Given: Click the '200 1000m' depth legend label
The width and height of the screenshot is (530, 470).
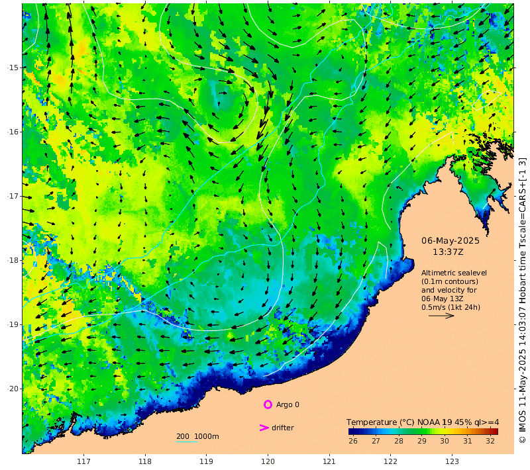Looking at the screenshot, I should (197, 436).
